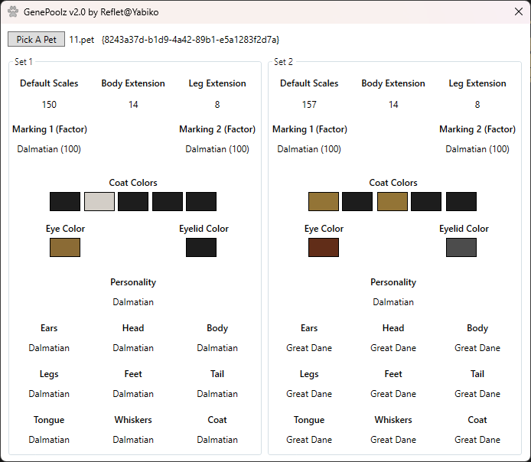Viewport: 531px width, 462px height.
Task: Click Set 2 Tongue value Great Dane
Action: (x=309, y=440)
